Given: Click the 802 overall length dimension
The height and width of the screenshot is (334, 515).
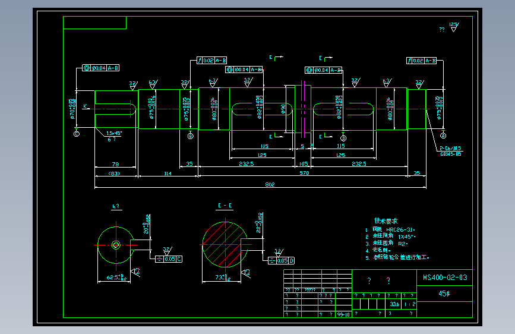Looking at the screenshot, I should (270, 184).
